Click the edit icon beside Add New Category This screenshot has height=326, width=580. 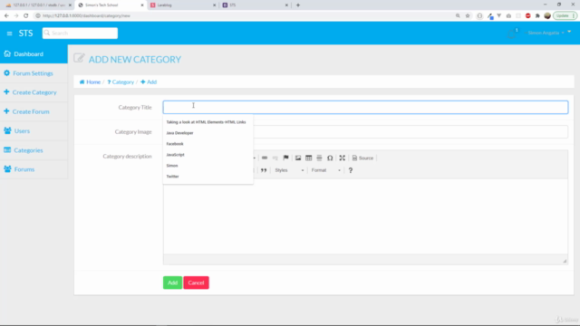[x=79, y=58]
